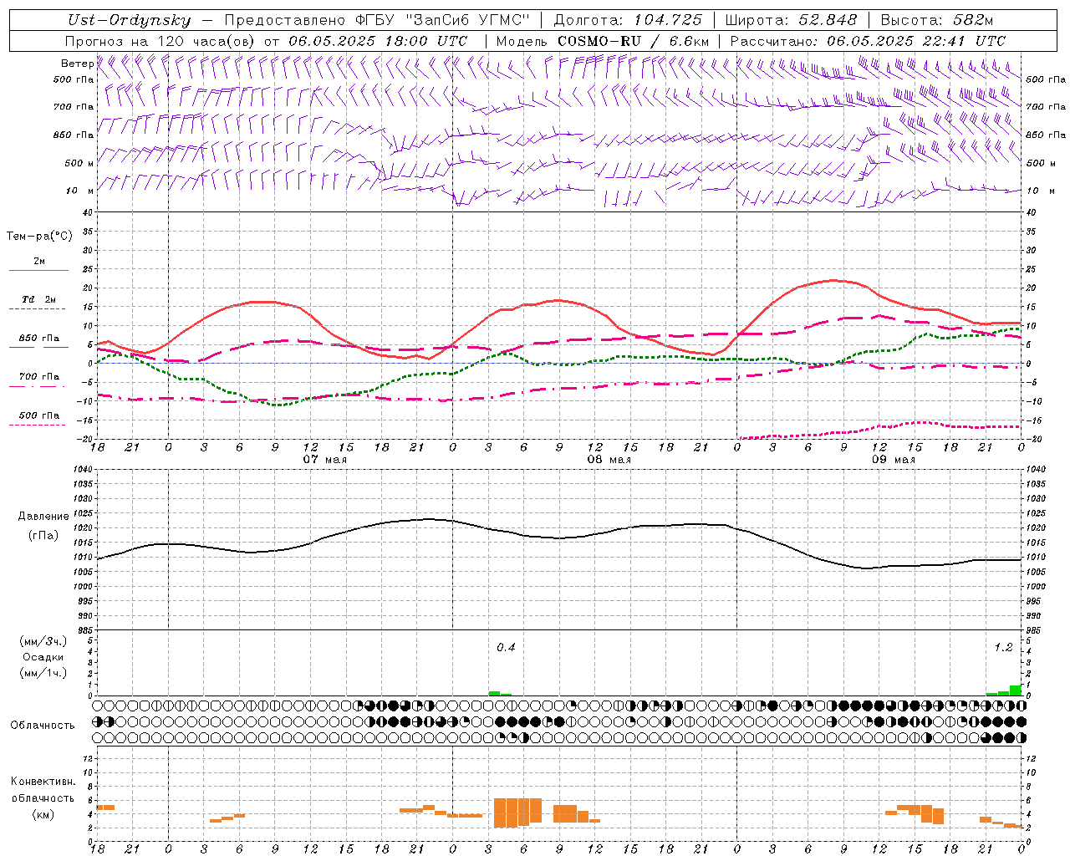Click the 0.4 precipitation total value
1070x856 pixels.
(506, 647)
